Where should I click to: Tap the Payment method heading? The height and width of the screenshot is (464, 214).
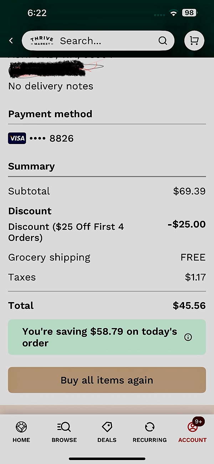(50, 114)
